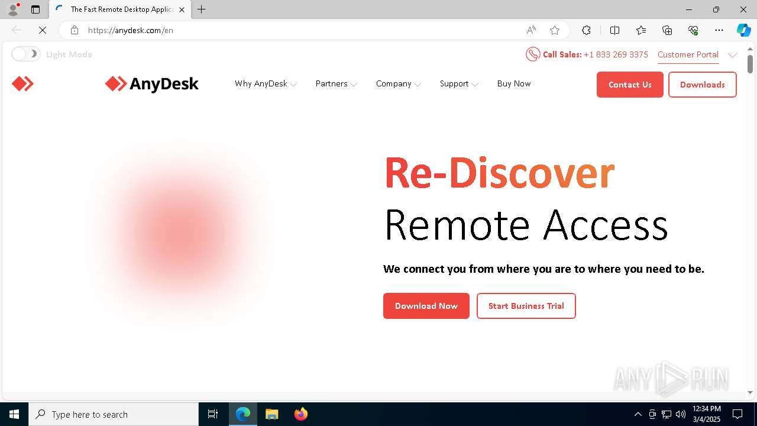The width and height of the screenshot is (757, 426).
Task: Open Collections panel
Action: pos(667,30)
